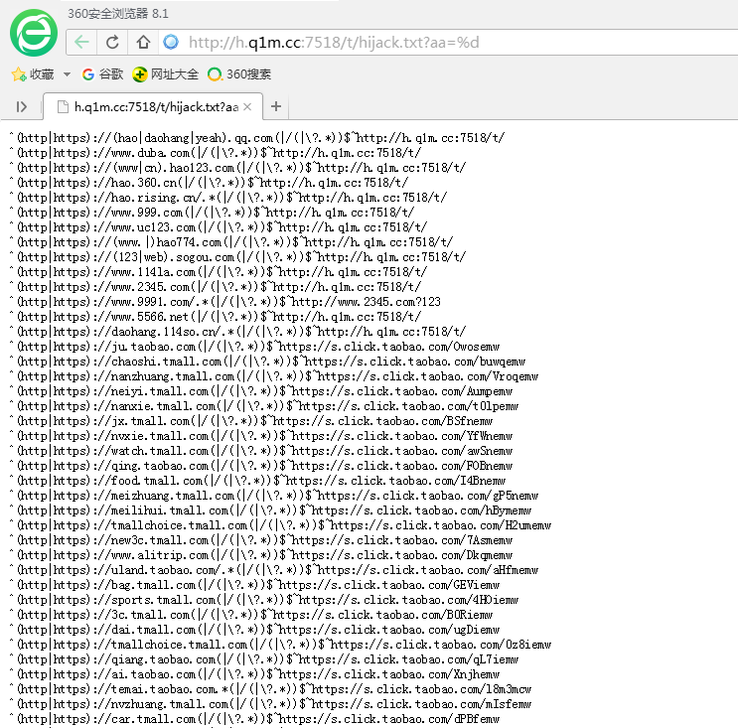Click the rule line for uland.taobao.com
This screenshot has width=738, height=728.
[273, 570]
